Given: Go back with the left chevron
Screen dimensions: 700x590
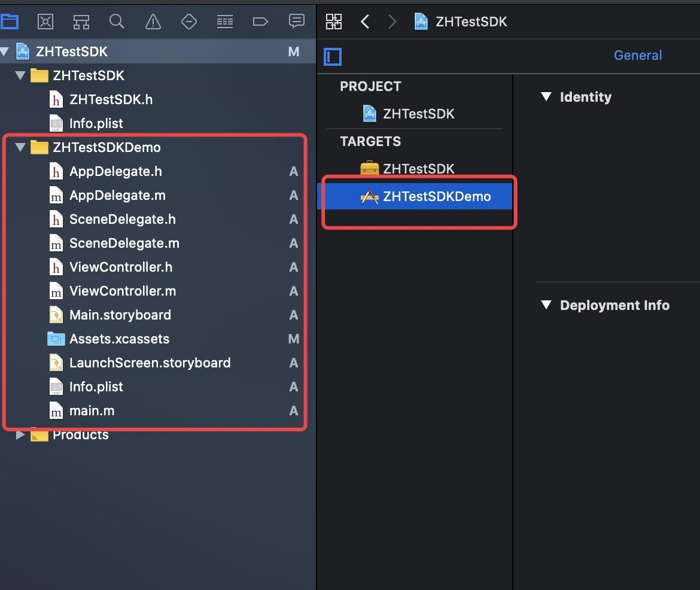Looking at the screenshot, I should [365, 22].
